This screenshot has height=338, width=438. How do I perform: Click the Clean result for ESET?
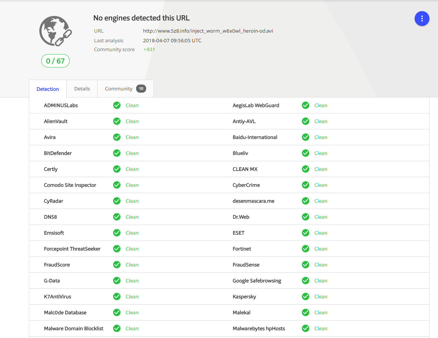[x=321, y=232]
